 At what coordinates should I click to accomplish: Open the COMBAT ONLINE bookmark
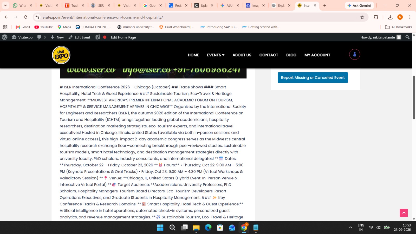pyautogui.click(x=93, y=27)
